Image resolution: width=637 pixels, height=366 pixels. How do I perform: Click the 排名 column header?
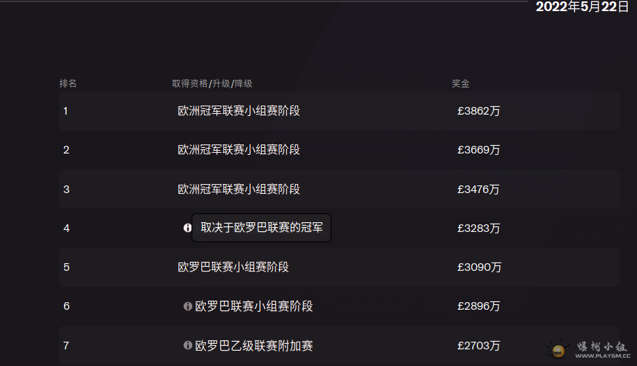[x=68, y=83]
